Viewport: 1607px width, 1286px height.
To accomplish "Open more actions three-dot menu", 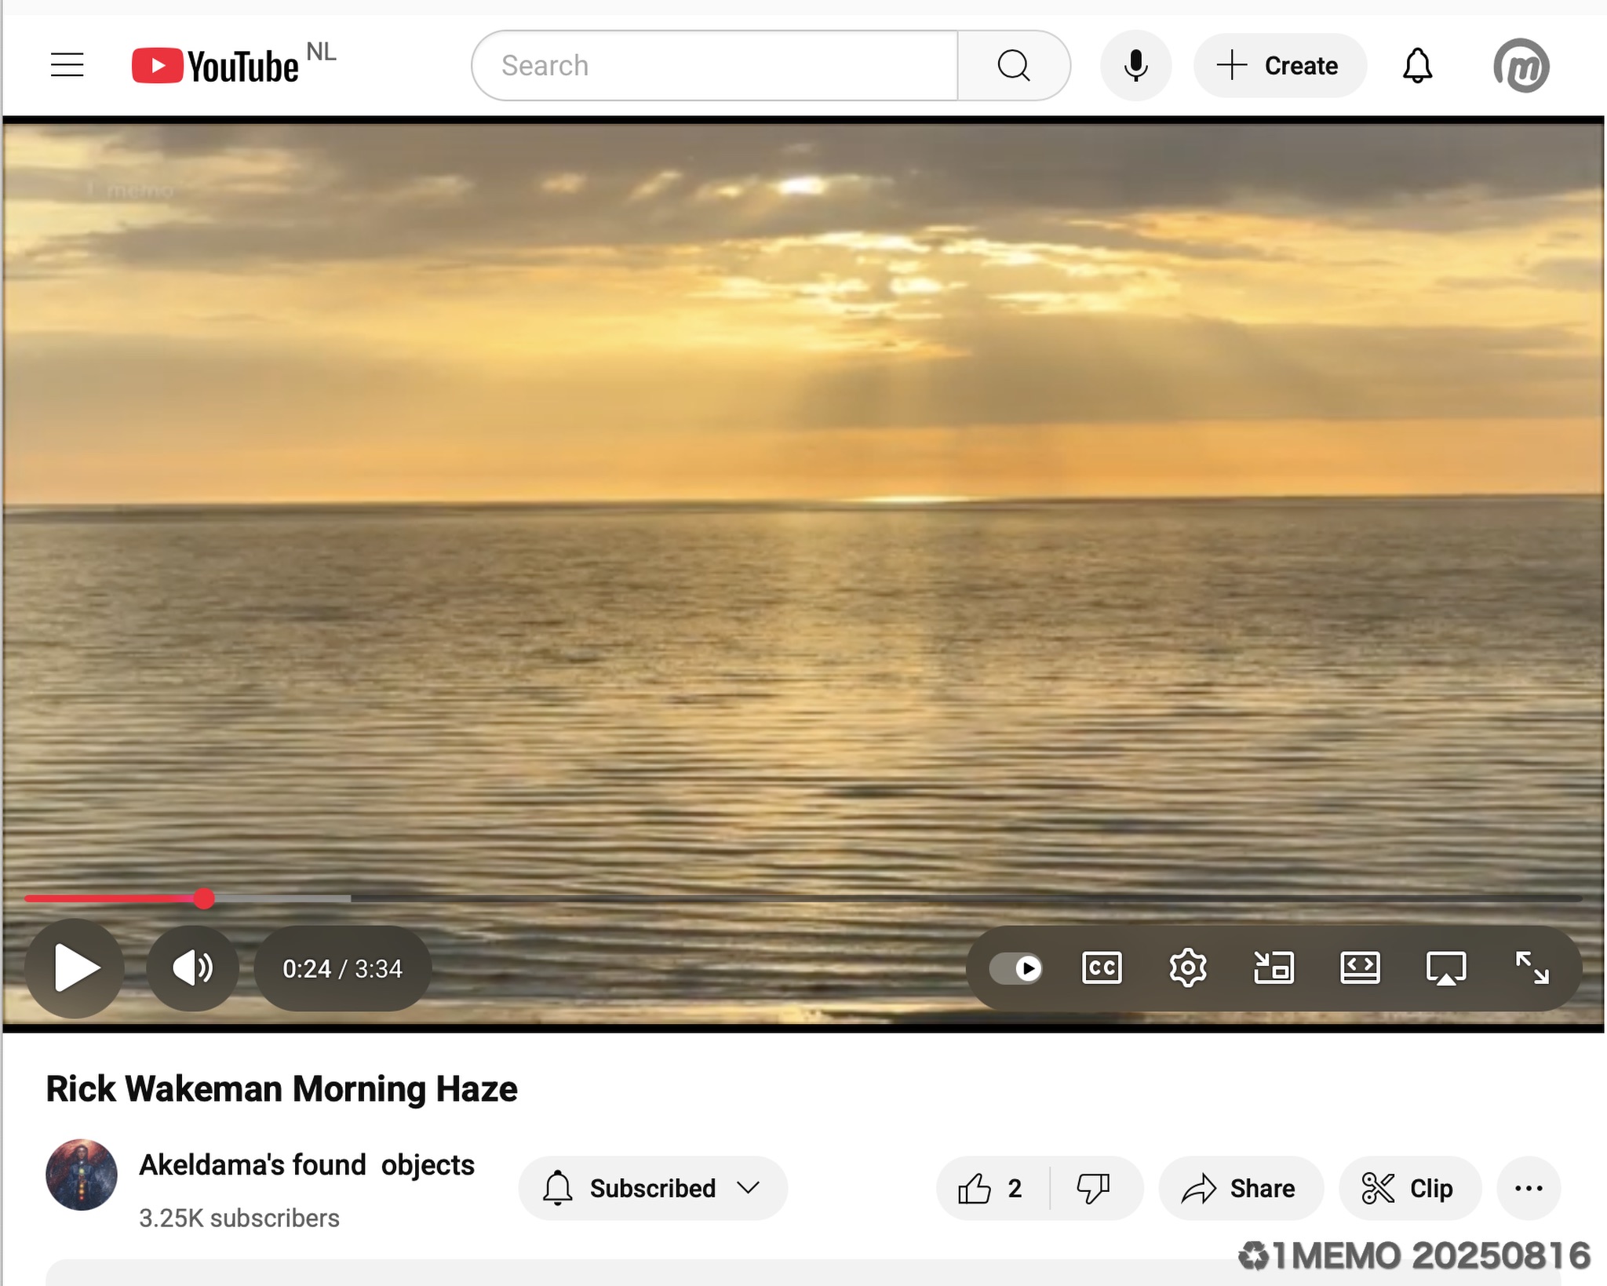I will click(1528, 1188).
